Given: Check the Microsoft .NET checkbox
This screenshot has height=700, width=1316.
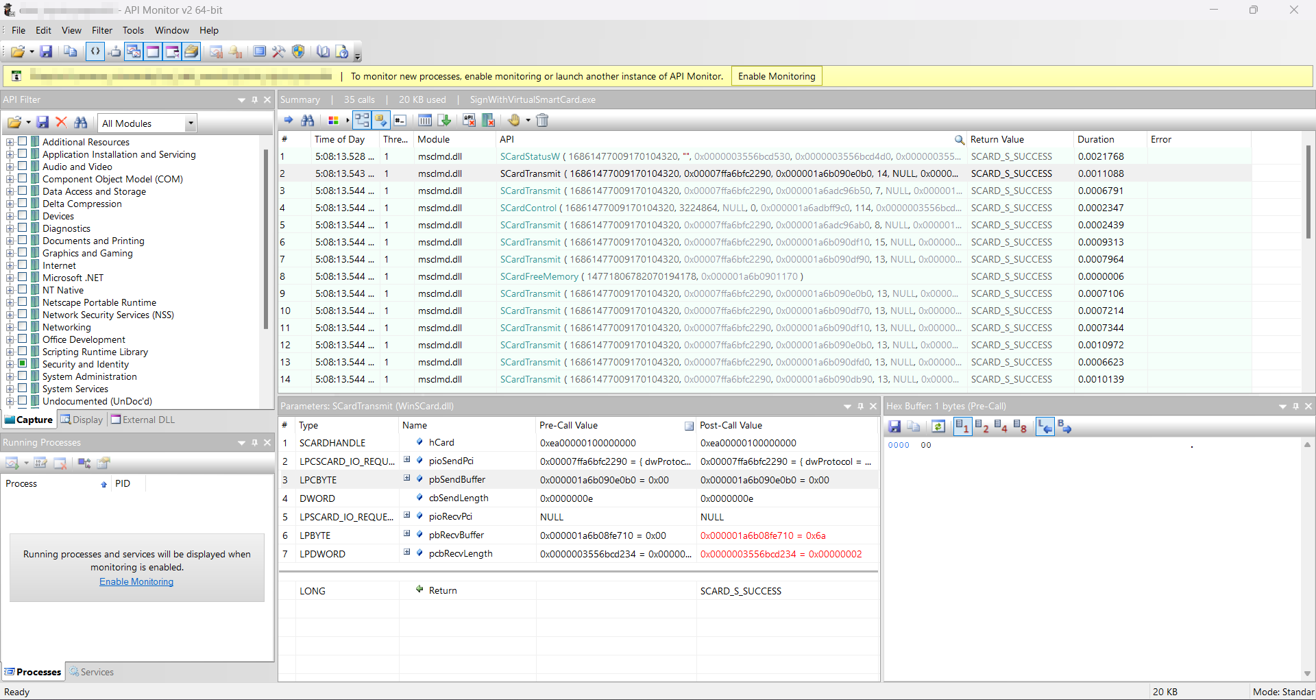Looking at the screenshot, I should 23,277.
